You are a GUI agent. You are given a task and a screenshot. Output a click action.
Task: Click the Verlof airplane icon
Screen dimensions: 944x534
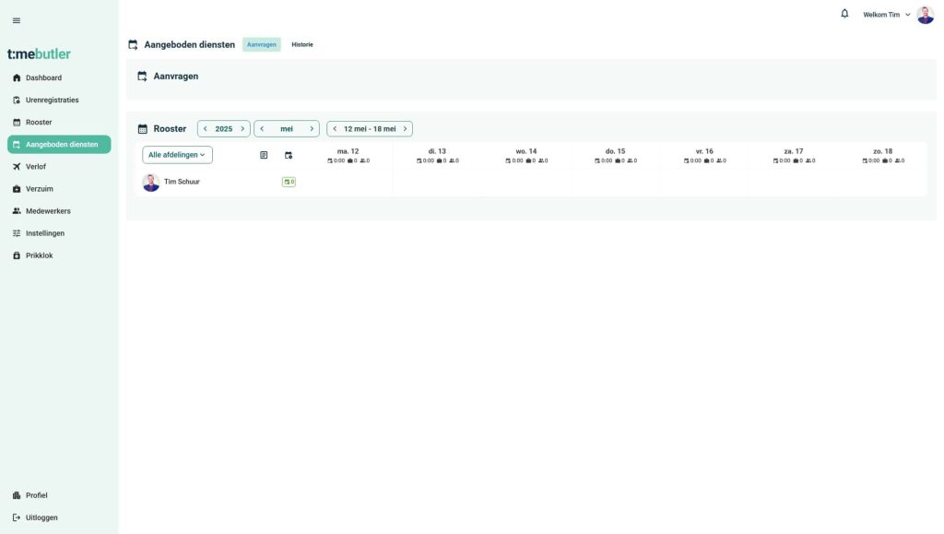17,167
